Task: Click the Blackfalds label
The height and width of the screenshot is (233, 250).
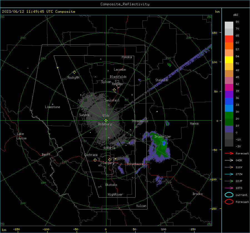Action: [118, 77]
